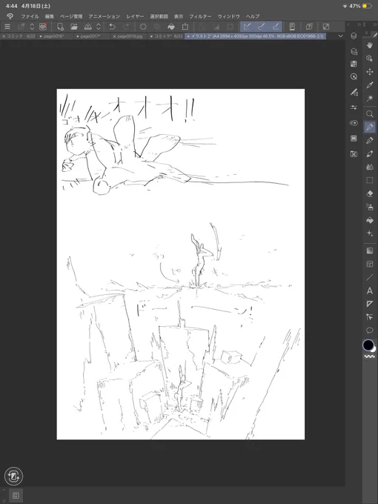Toggle Snap to Grid
The height and width of the screenshot is (504, 378).
point(276,27)
